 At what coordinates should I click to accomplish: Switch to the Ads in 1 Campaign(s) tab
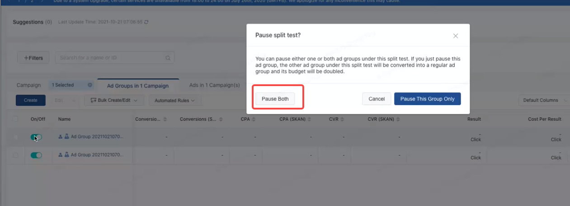point(214,85)
